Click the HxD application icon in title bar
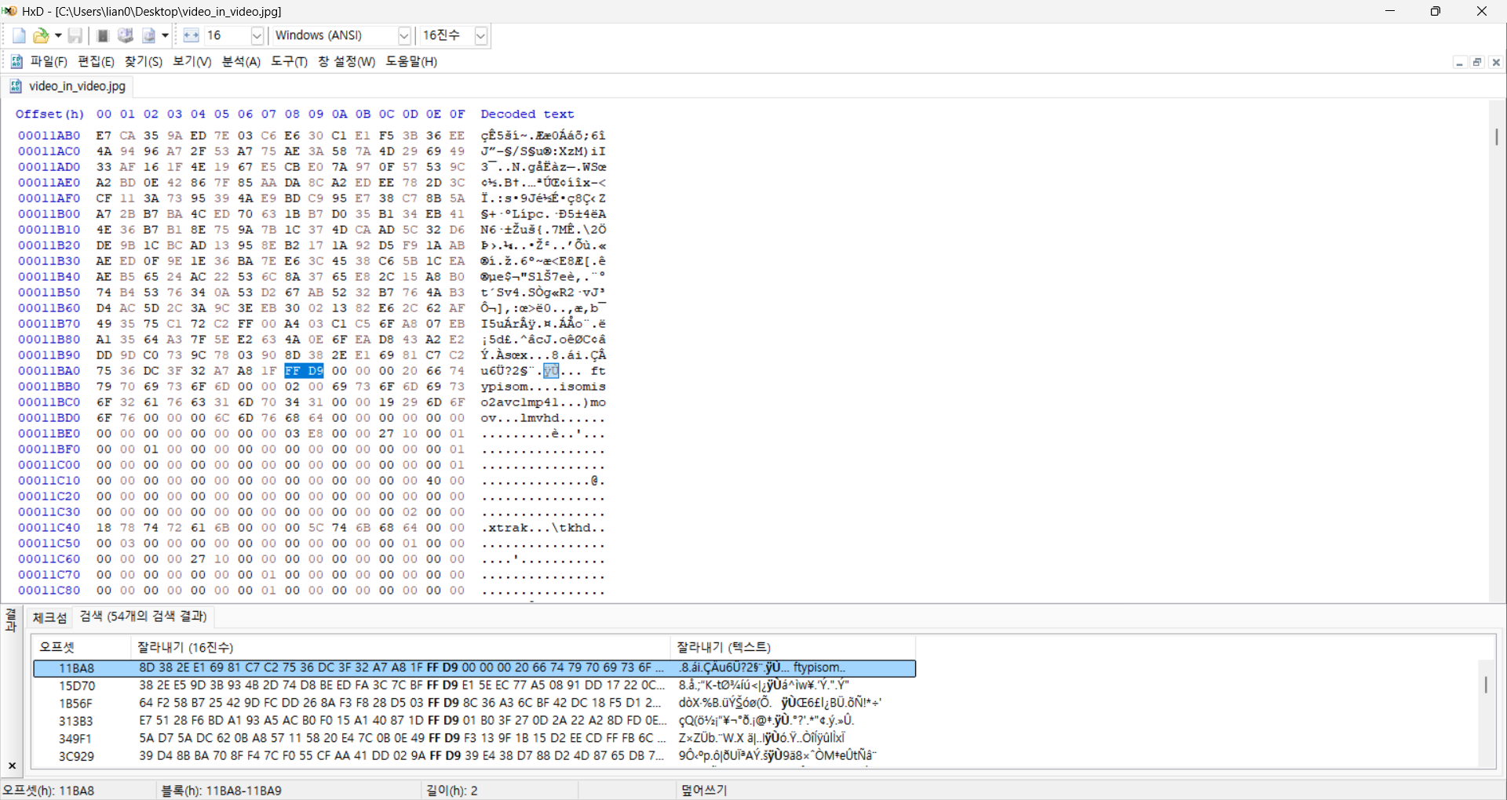 pyautogui.click(x=10, y=11)
